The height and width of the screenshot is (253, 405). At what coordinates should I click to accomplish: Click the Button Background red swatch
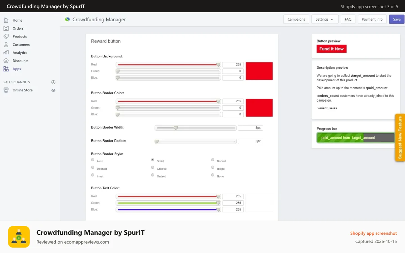tap(259, 71)
